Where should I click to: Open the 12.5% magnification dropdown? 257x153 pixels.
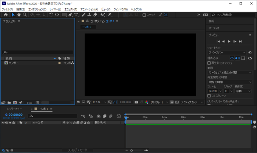click(x=99, y=102)
